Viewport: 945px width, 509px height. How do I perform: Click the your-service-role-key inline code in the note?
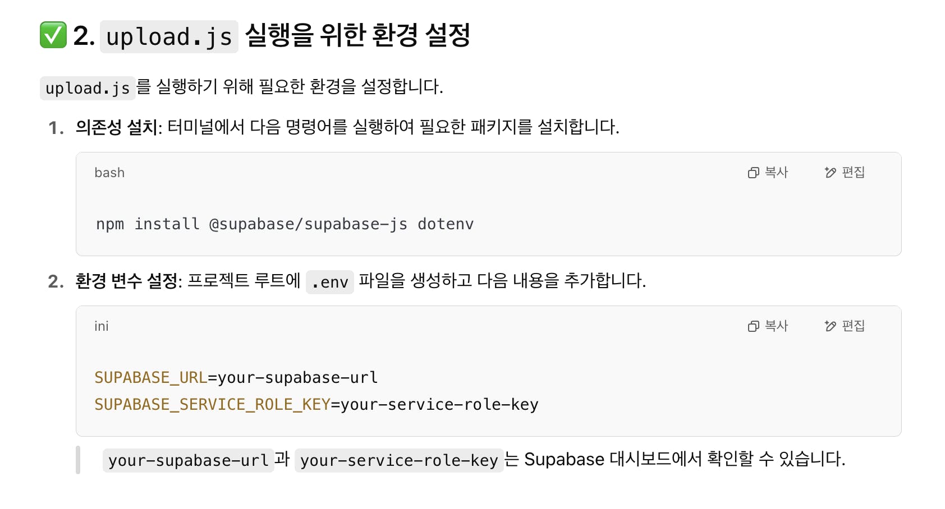pyautogui.click(x=398, y=460)
